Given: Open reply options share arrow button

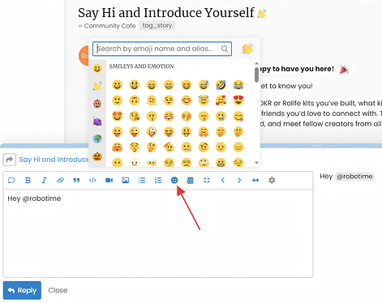Looking at the screenshot, I should 10,160.
